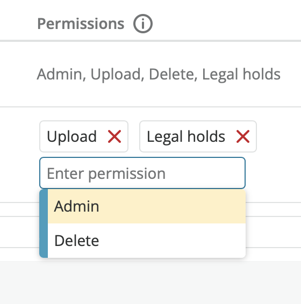The width and height of the screenshot is (301, 304).
Task: Click the Permissions column header
Action: (x=81, y=24)
